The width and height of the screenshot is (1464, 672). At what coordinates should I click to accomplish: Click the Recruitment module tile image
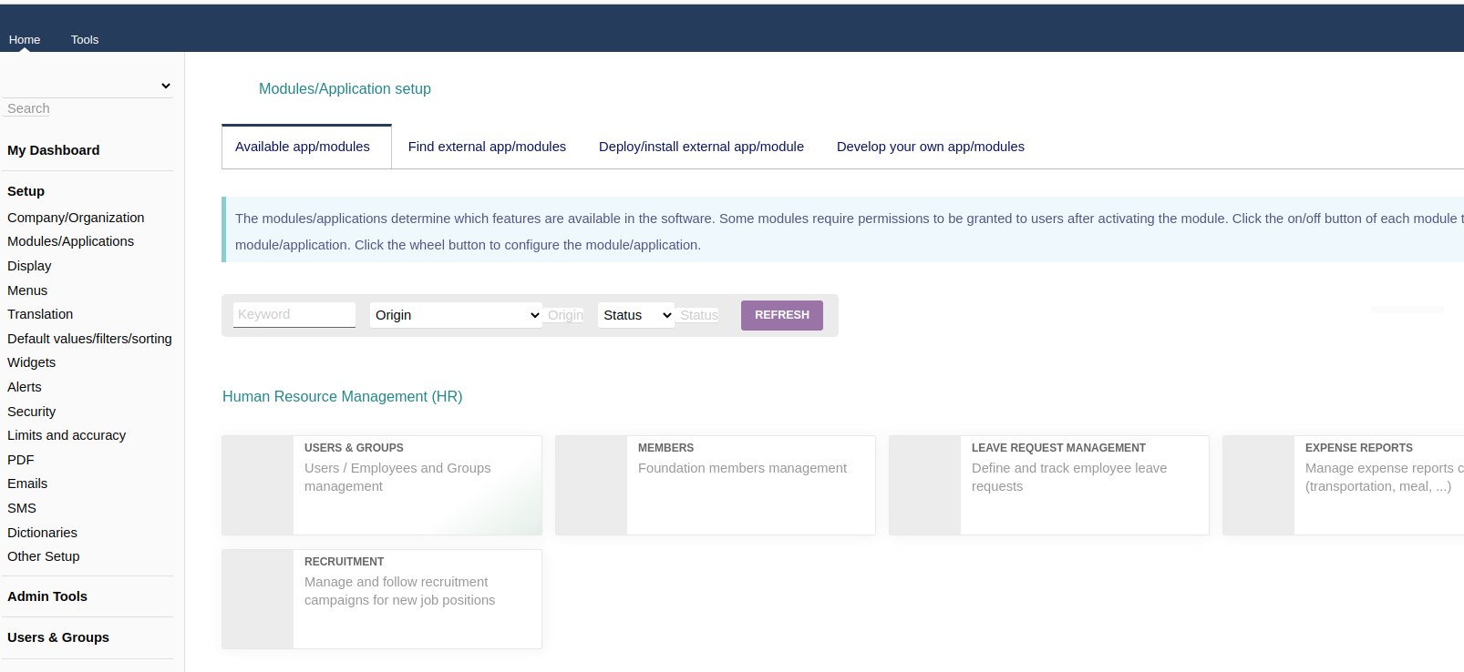(x=258, y=599)
